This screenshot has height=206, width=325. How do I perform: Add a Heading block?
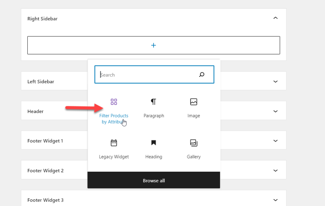154,149
